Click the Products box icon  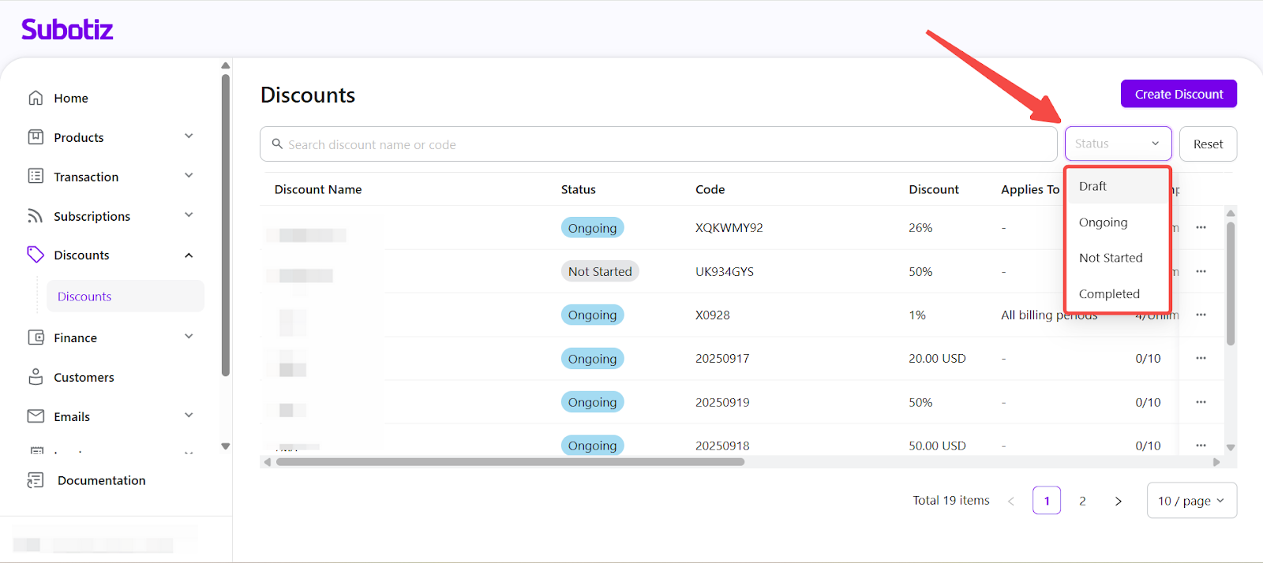(36, 137)
